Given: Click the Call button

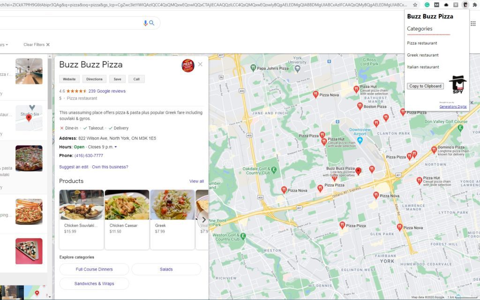Looking at the screenshot, I should (136, 79).
